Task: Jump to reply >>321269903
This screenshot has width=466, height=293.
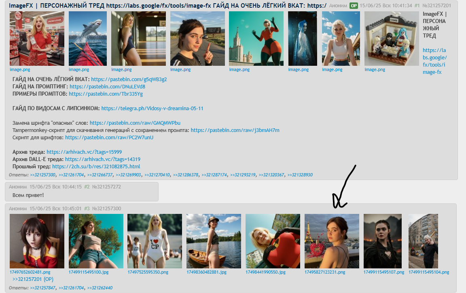Action: coord(128,175)
